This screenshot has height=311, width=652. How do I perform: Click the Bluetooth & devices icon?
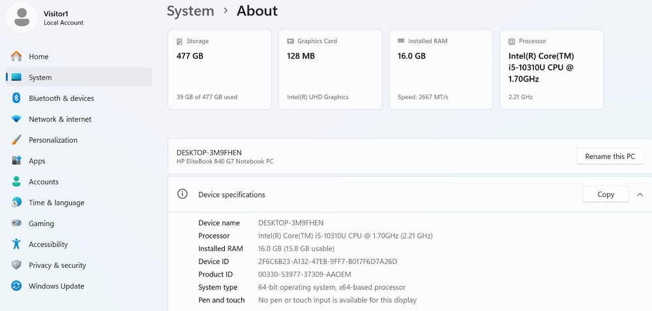pos(16,98)
